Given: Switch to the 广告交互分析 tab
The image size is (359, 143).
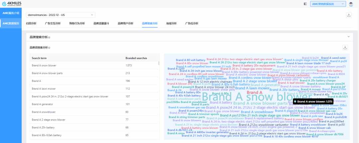Looking at the screenshot, I should [53, 23].
